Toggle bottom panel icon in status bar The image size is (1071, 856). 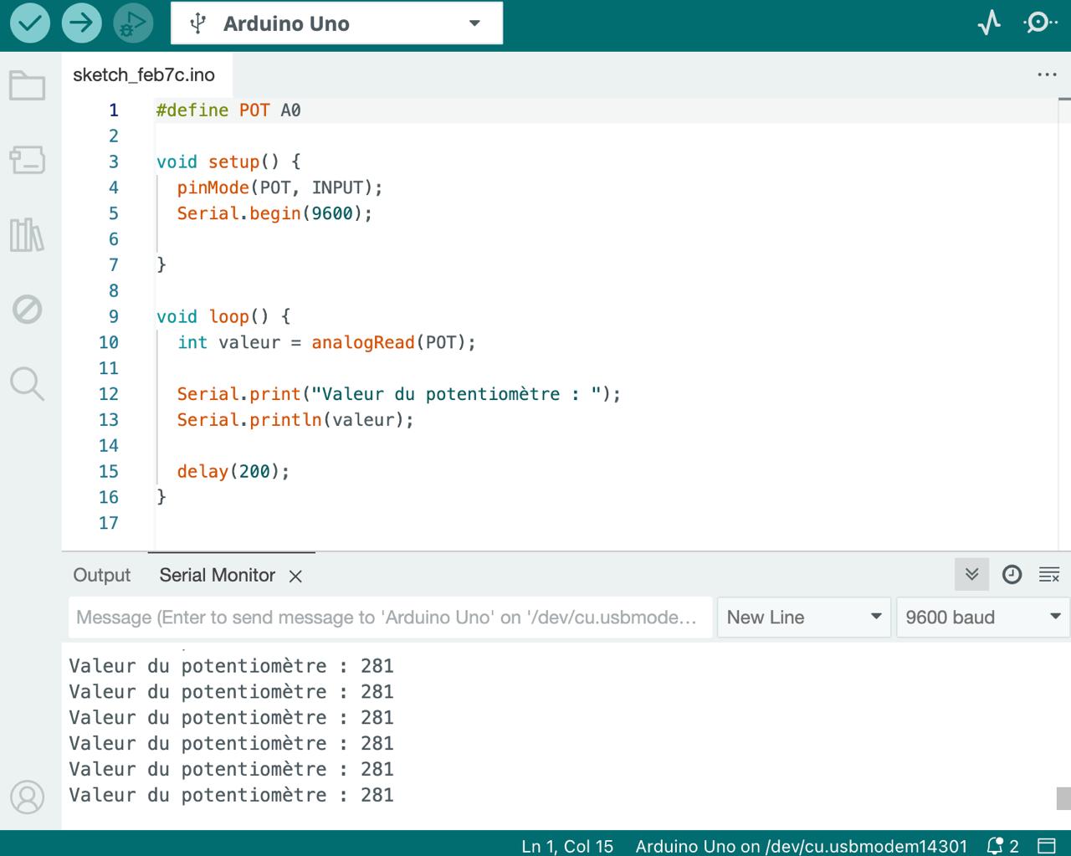[1046, 846]
